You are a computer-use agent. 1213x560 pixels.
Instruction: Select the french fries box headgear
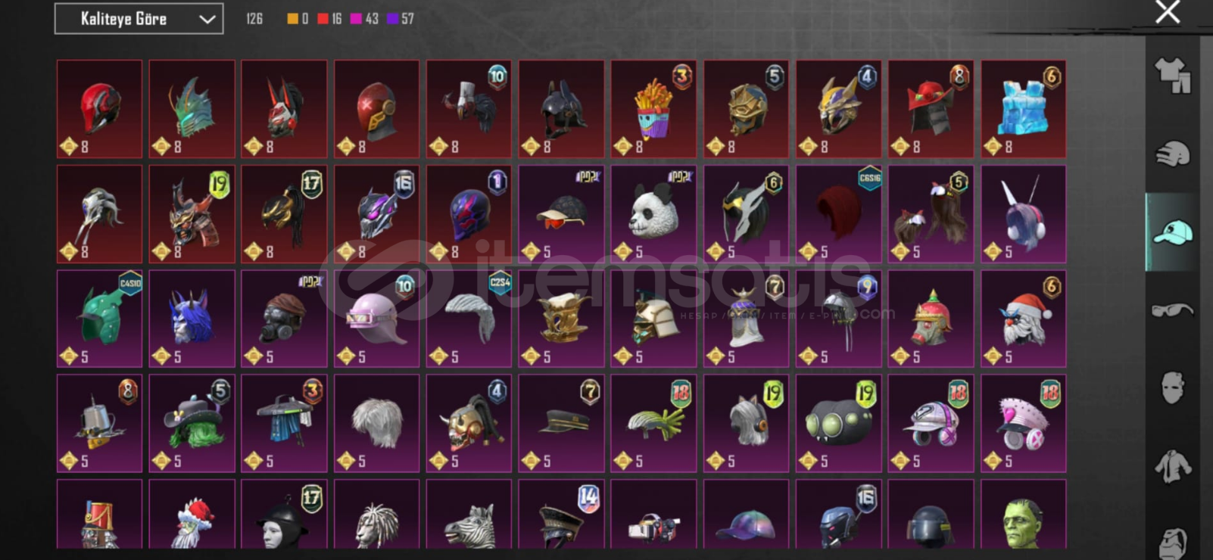(x=653, y=109)
